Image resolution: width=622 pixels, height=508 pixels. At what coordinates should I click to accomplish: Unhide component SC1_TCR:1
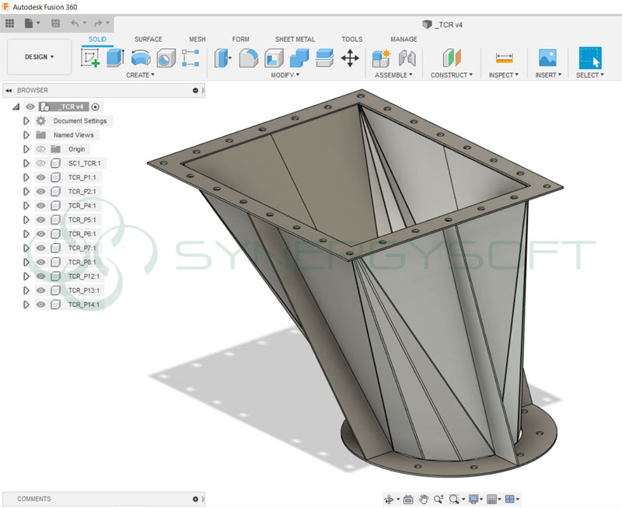click(x=40, y=162)
